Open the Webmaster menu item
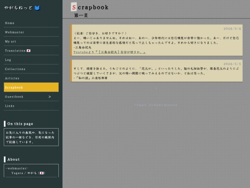Viewport: 250px width, 188px height. click(31, 32)
